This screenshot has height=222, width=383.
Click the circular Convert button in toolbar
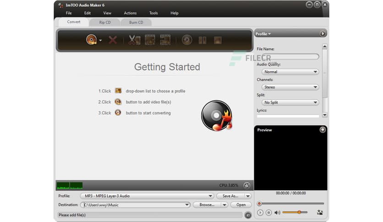coord(187,40)
